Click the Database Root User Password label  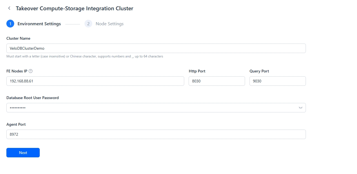33,98
